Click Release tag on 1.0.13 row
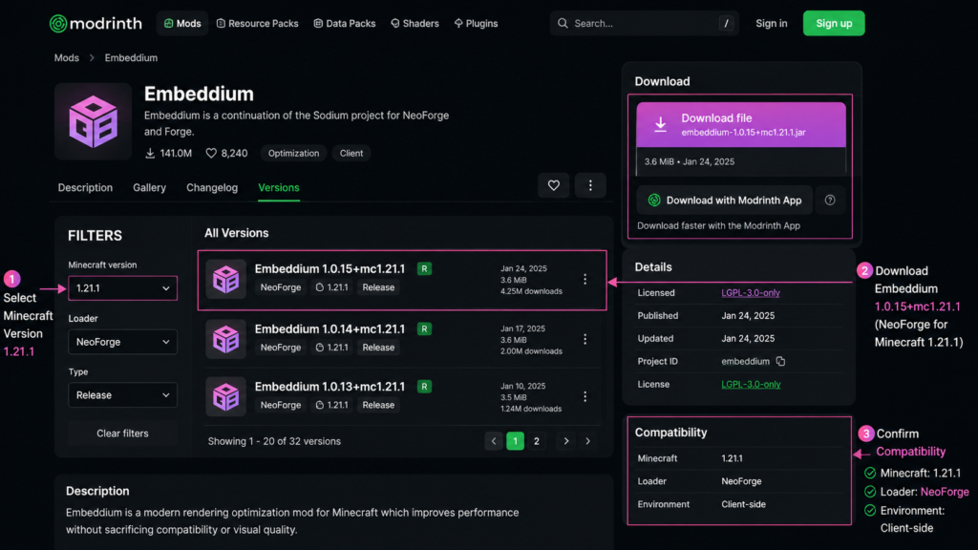Screen dimensions: 978x550 click(378, 405)
